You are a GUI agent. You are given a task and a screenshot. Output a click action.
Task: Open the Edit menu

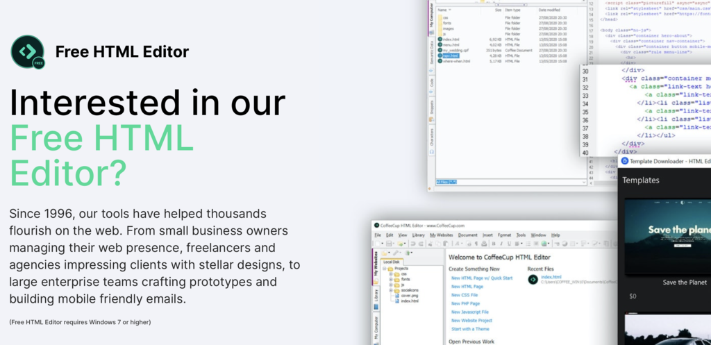coord(390,235)
